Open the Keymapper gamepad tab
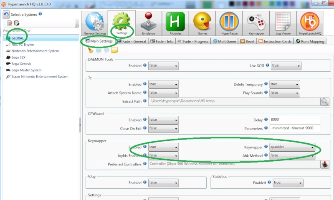The width and height of the screenshot is (334, 200). click(256, 23)
